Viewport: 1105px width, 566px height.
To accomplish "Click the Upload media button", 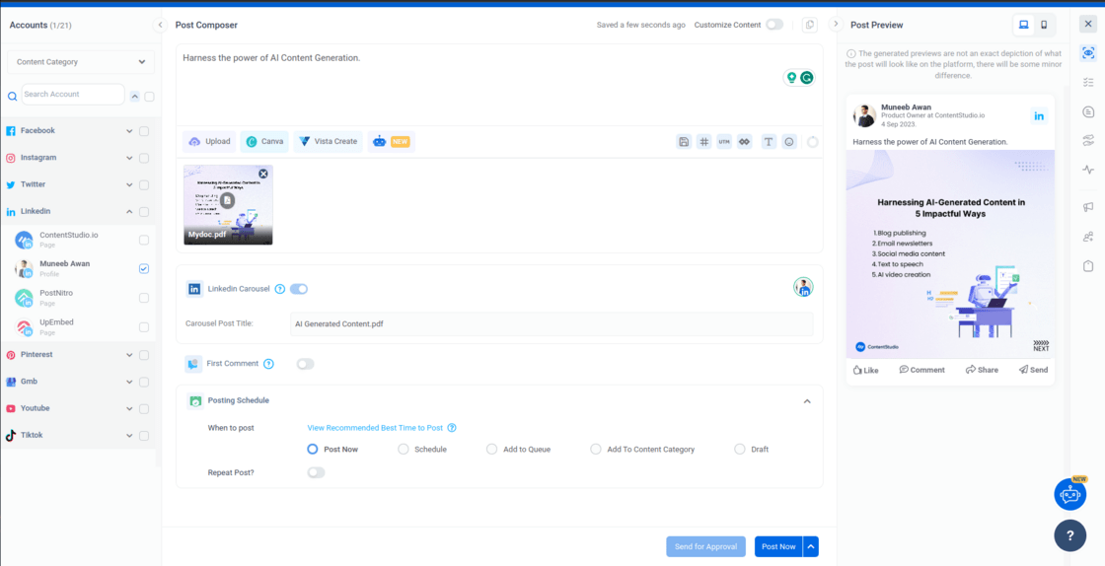I will pyautogui.click(x=209, y=142).
